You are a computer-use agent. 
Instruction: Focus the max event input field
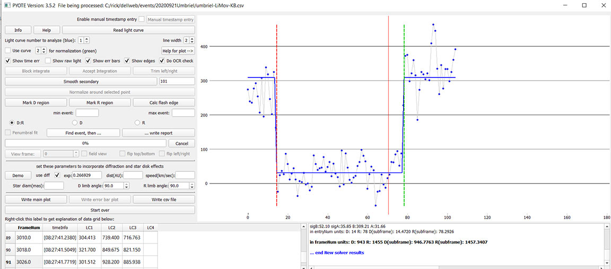(183, 112)
